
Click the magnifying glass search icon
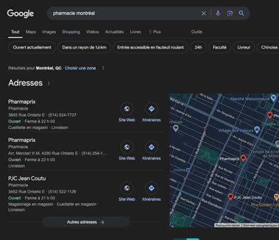pyautogui.click(x=242, y=14)
